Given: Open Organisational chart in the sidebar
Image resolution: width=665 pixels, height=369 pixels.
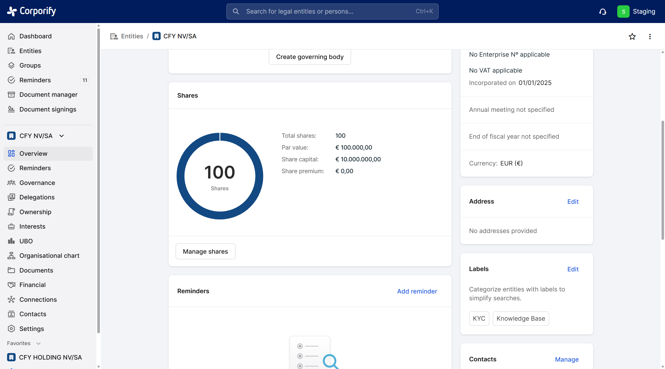Looking at the screenshot, I should (x=49, y=255).
